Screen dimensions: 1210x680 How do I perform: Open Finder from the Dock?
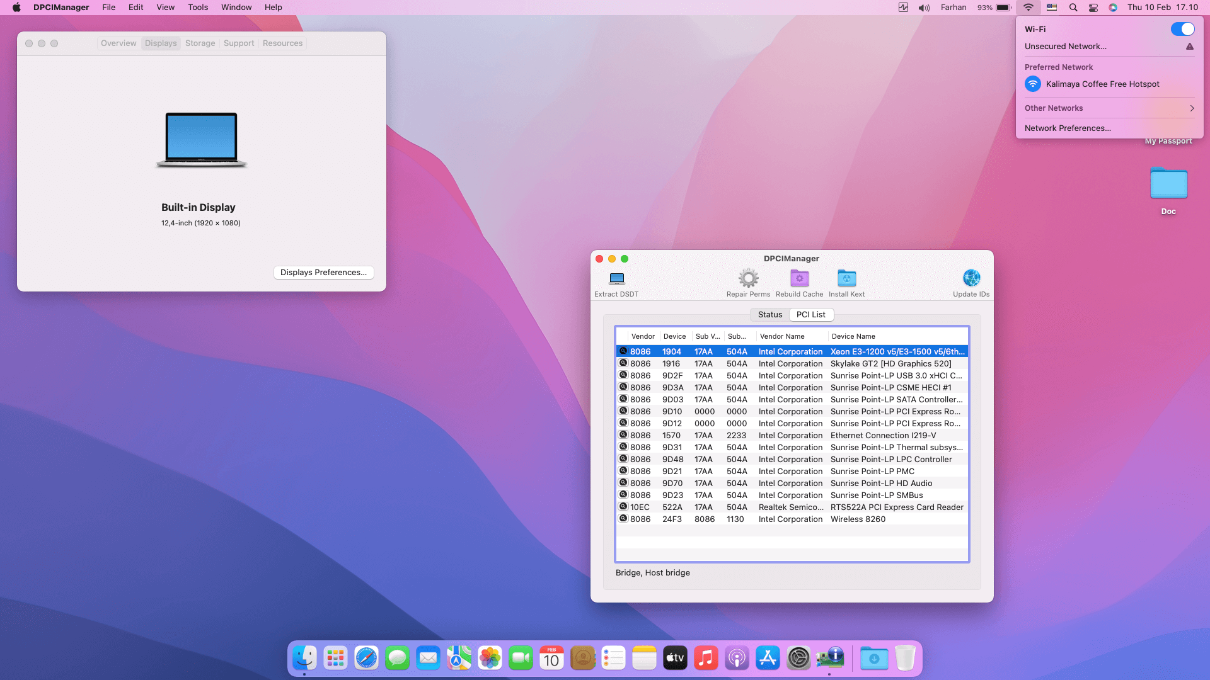pos(305,658)
